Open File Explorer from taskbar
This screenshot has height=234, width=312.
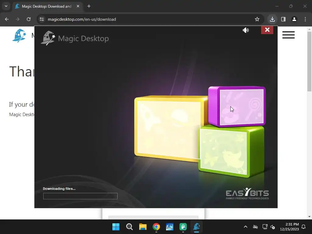(x=143, y=227)
